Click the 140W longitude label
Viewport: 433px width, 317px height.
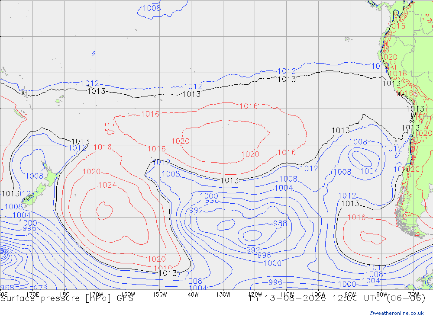tap(191, 295)
